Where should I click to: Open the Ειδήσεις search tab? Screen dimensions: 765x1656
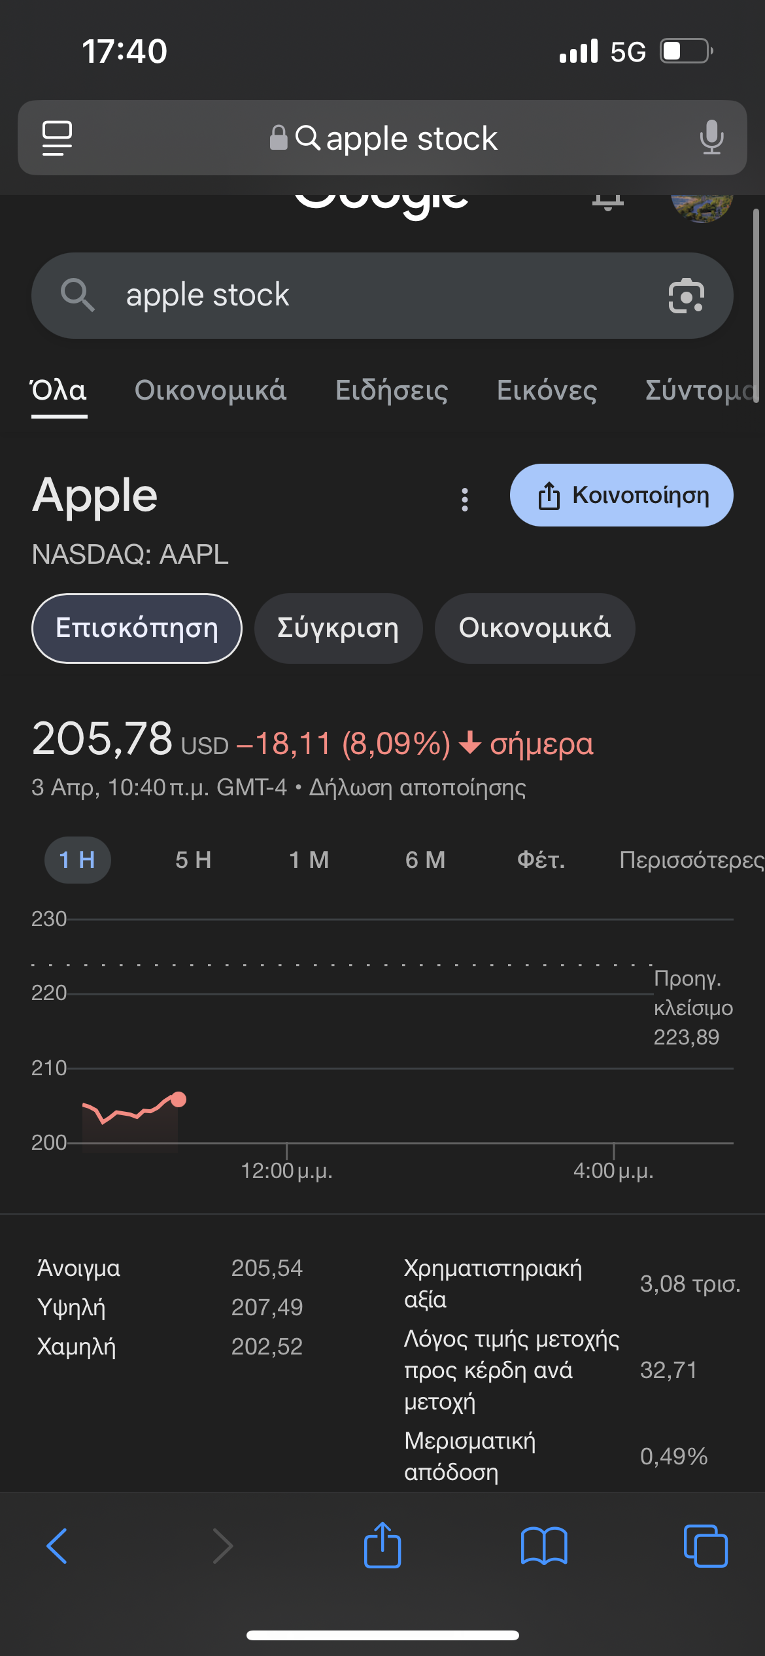pos(392,390)
